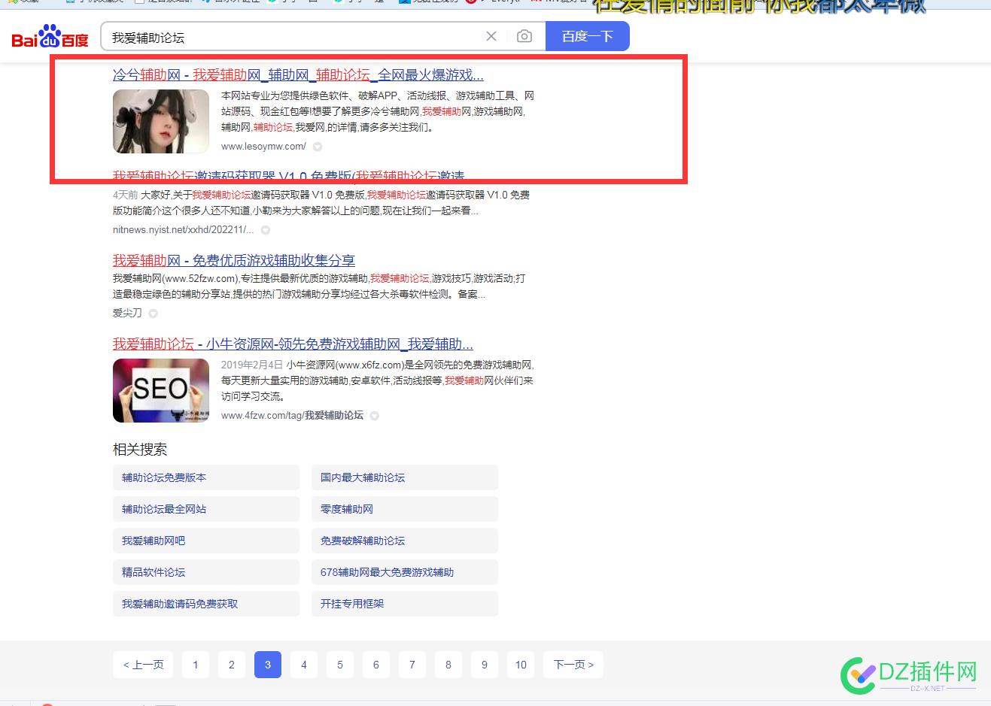Click the 相关搜索 heading text
The height and width of the screenshot is (706, 991).
point(140,450)
